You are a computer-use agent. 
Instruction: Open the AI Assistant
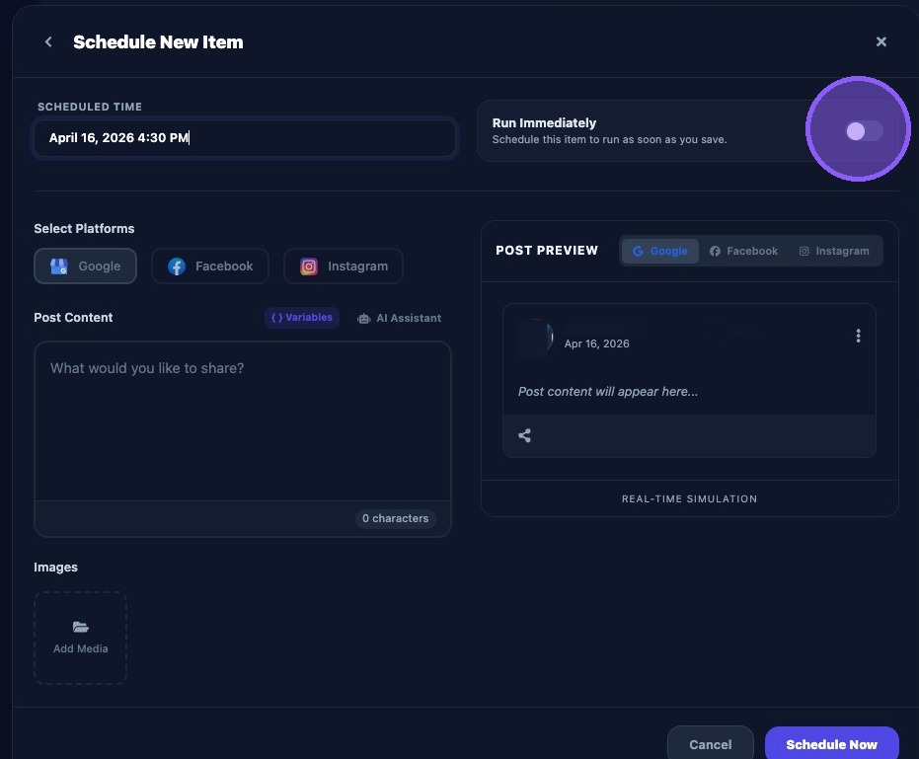[x=399, y=318]
